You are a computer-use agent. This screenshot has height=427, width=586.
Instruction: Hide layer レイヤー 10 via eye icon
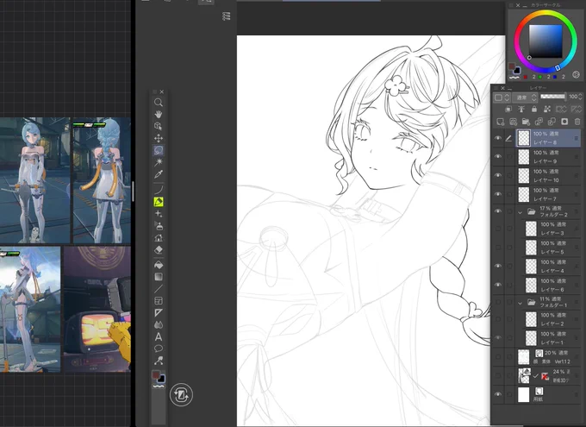tap(498, 175)
